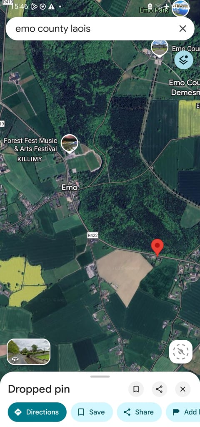Tap the Emo village label
This screenshot has width=200, height=427.
pyautogui.click(x=70, y=187)
